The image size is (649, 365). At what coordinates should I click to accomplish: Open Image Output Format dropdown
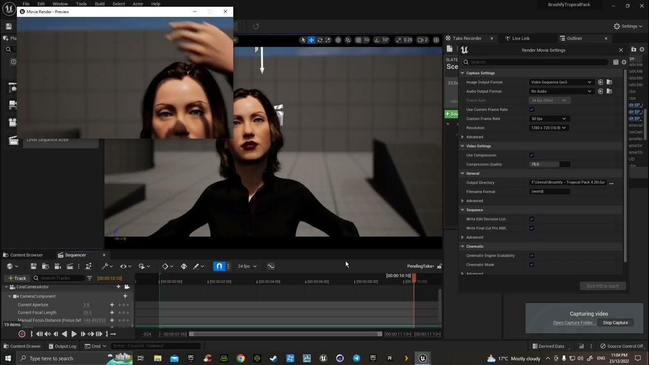(x=561, y=82)
